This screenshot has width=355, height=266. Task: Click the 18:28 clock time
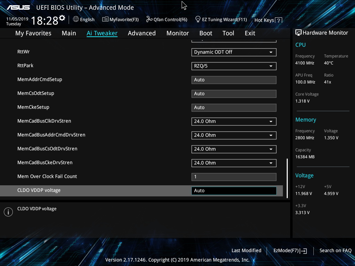click(45, 20)
